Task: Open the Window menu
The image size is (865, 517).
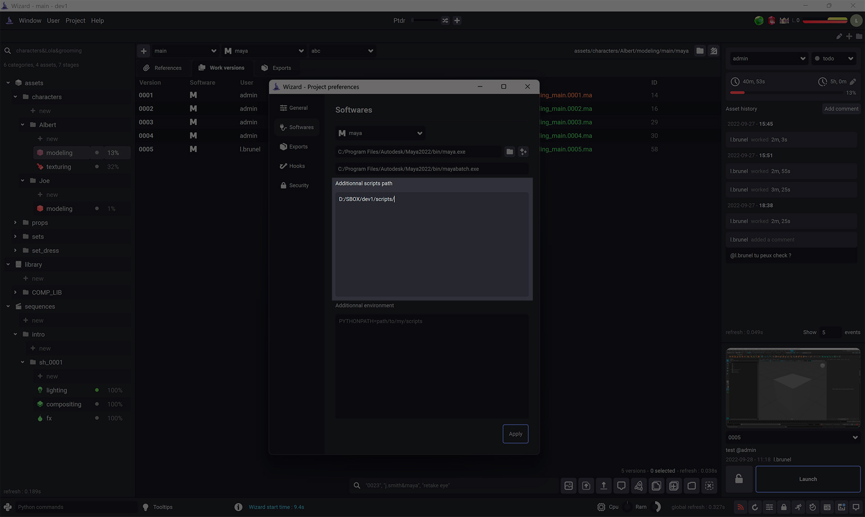Action: click(30, 21)
